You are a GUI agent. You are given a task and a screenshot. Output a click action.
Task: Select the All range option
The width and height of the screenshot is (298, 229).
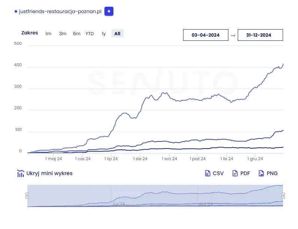point(118,33)
